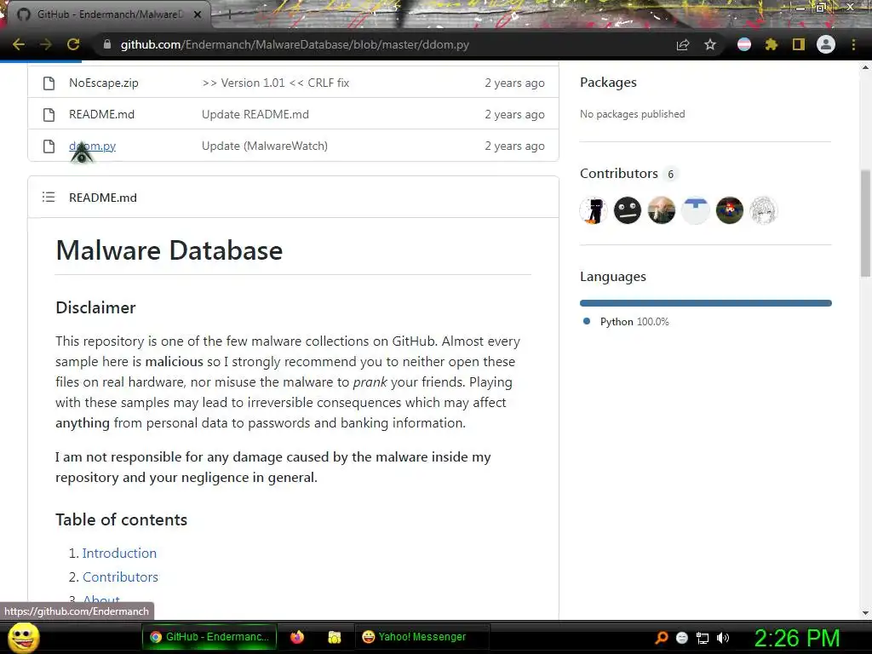Click the Disclaimer heading
This screenshot has height=654, width=872.
click(95, 307)
